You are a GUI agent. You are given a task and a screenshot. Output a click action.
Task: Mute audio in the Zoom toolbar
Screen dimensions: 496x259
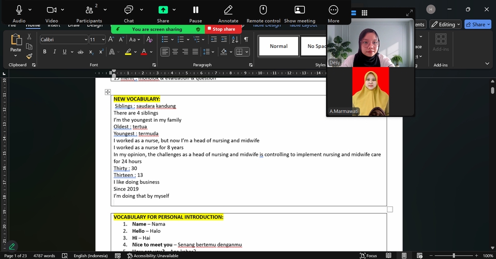(19, 10)
